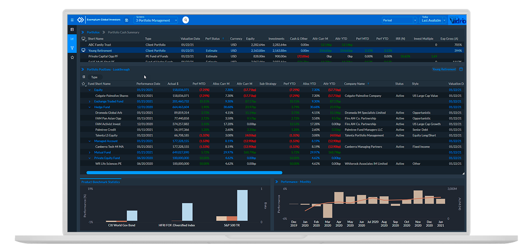This screenshot has width=532, height=249.
Task: Collapse the Hedge Fund group
Action: [89, 107]
